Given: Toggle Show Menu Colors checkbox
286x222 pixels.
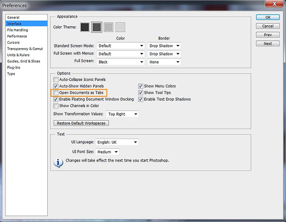Looking at the screenshot, I should point(141,86).
